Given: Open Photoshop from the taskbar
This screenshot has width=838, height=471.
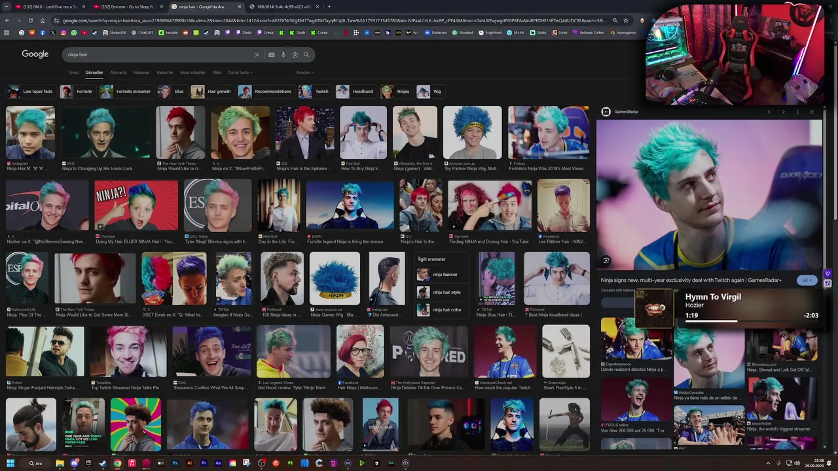Looking at the screenshot, I should pos(175,463).
